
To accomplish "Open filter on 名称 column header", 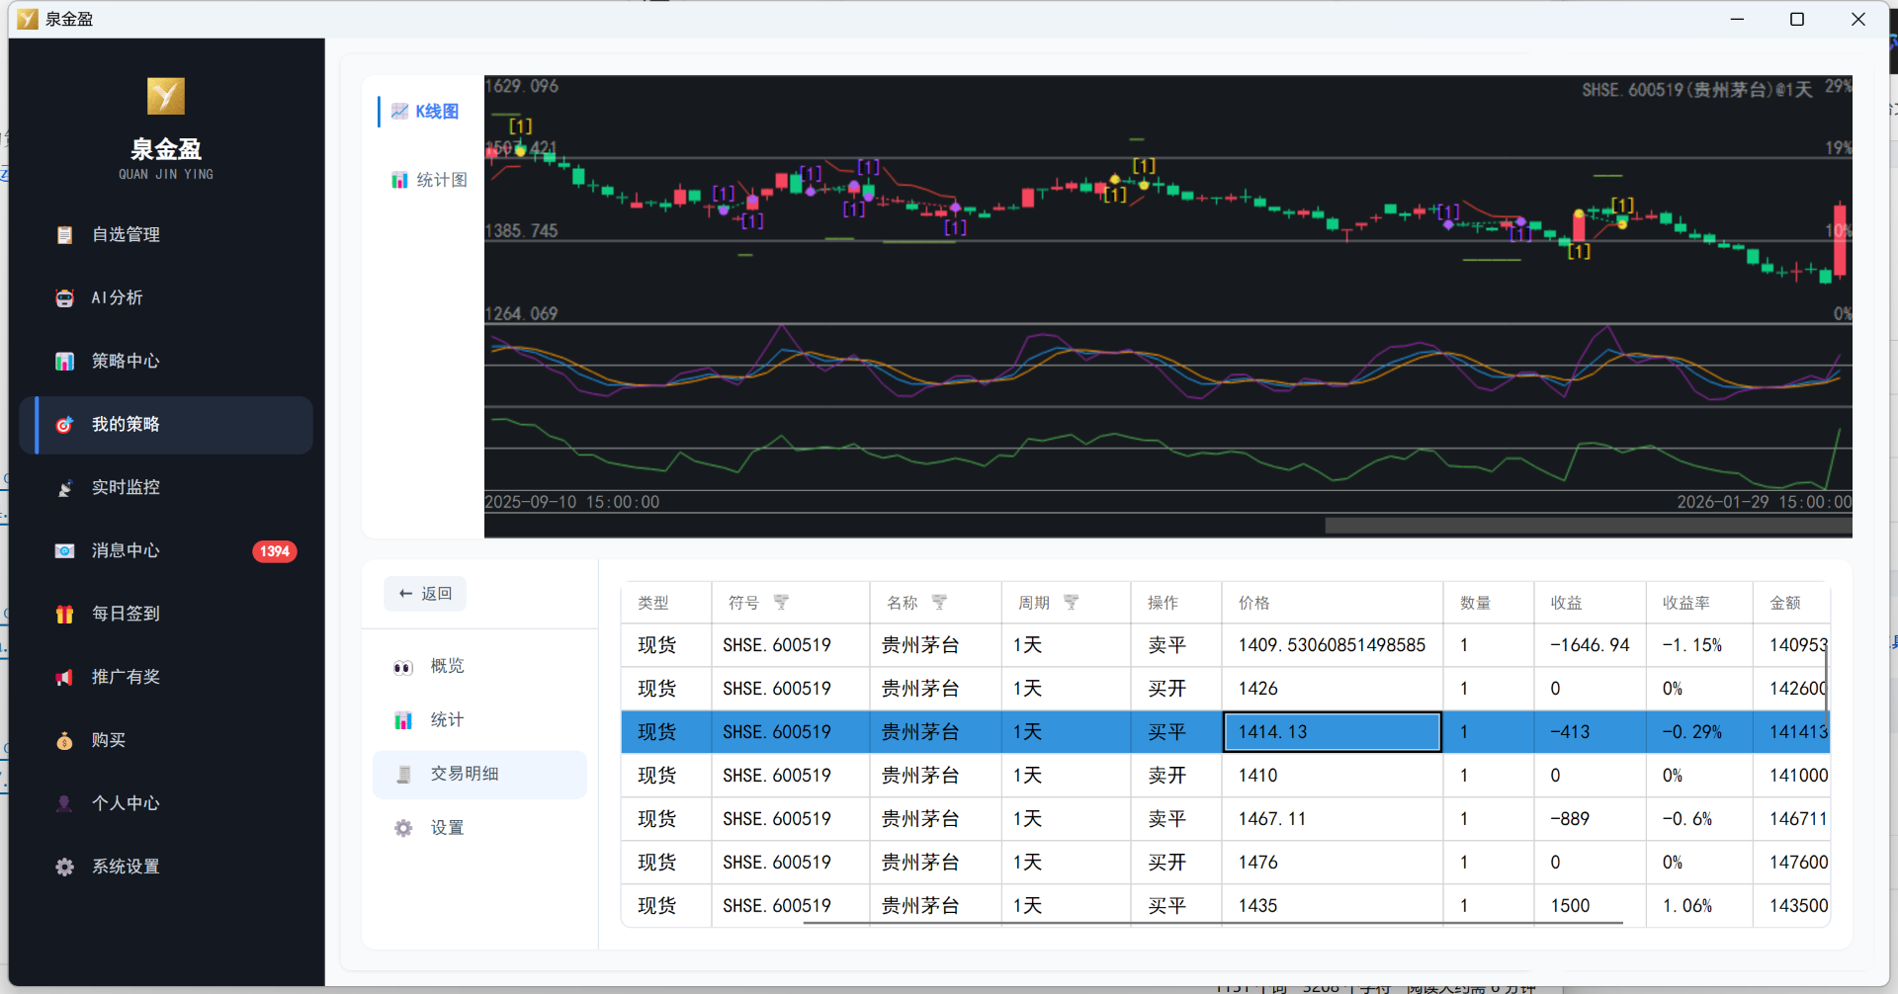I will click(939, 603).
